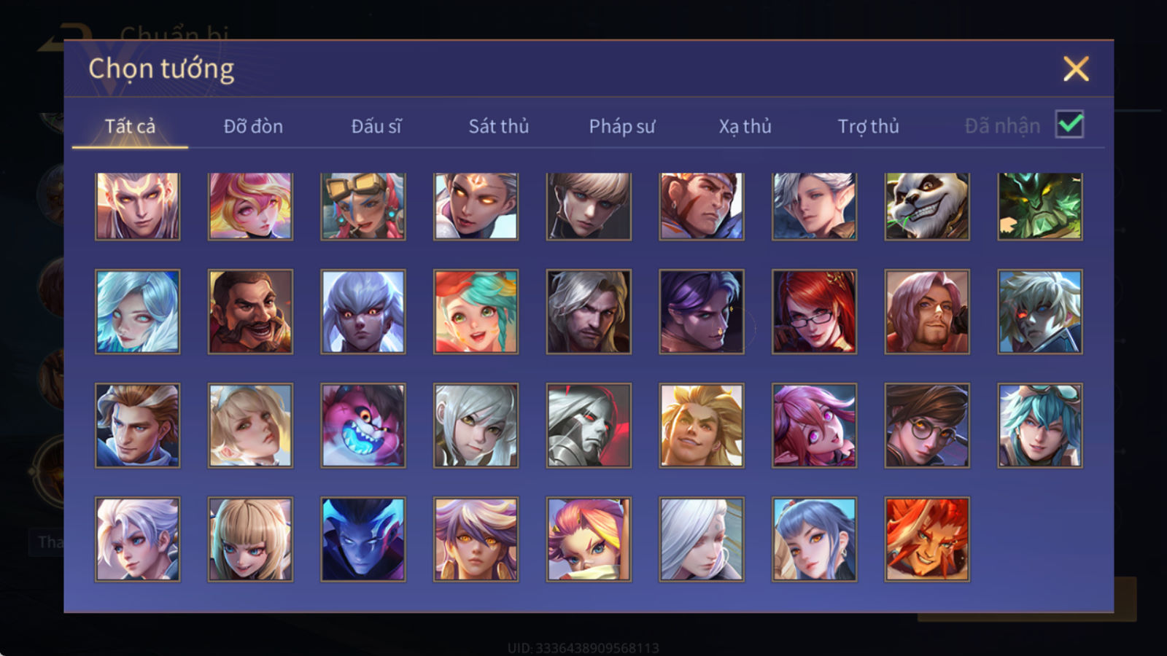The width and height of the screenshot is (1167, 656).
Task: Choose the blue-skinned dark vampire hero
Action: 363,539
